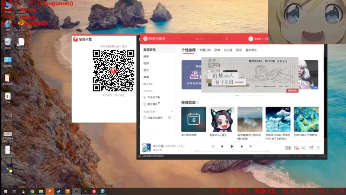Select the first banner carousel dot
The height and width of the screenshot is (195, 346).
[237, 96]
